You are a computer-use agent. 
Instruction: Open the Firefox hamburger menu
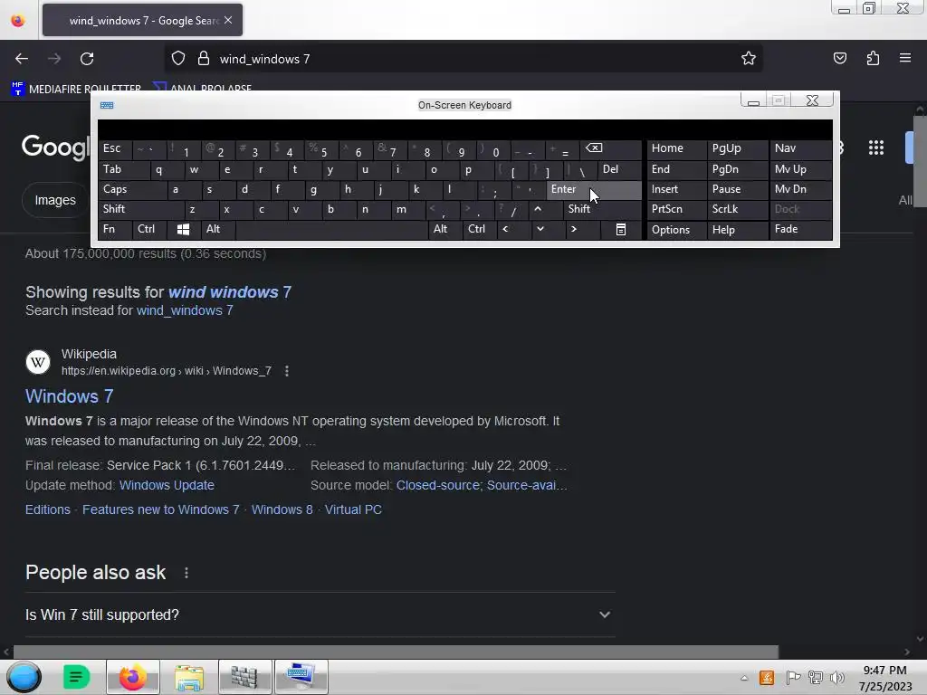point(905,59)
